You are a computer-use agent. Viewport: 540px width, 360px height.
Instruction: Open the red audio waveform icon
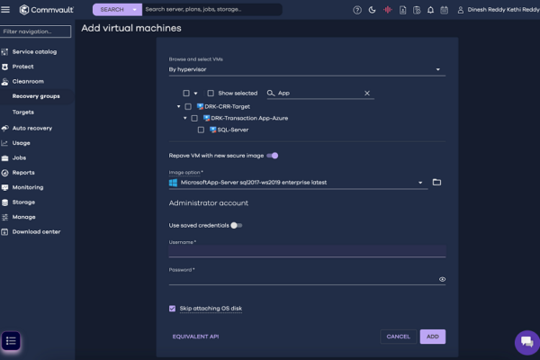pyautogui.click(x=387, y=10)
